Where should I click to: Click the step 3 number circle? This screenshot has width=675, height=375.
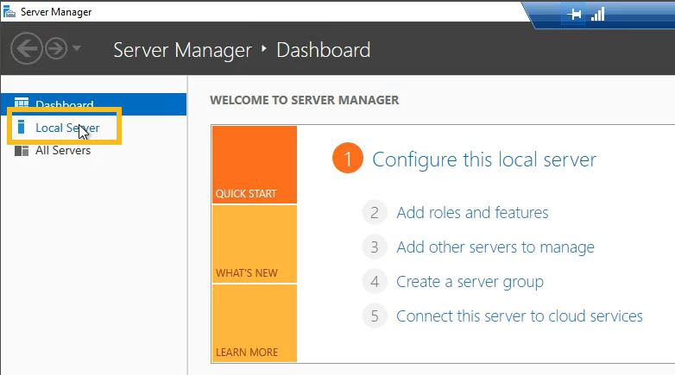pos(375,247)
